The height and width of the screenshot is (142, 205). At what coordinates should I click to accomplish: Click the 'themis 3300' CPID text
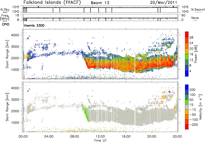coord(34,25)
